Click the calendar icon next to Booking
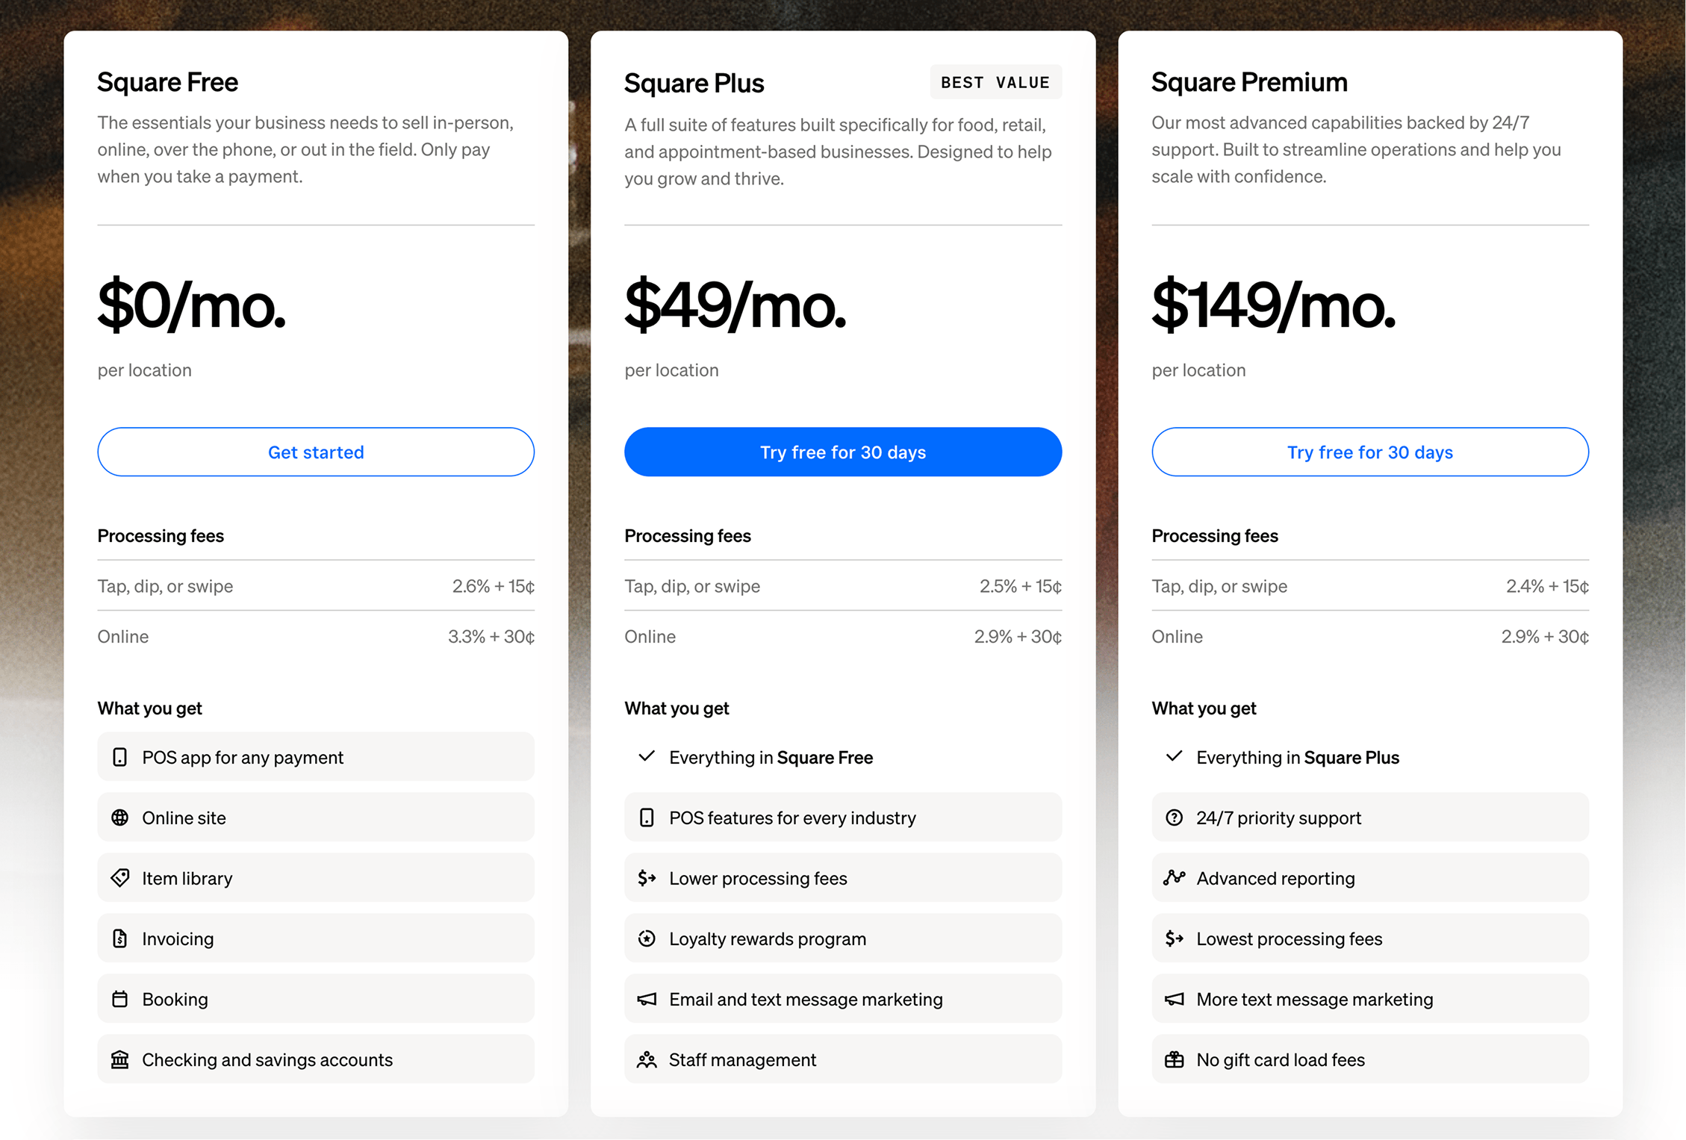This screenshot has height=1140, width=1686. click(119, 999)
